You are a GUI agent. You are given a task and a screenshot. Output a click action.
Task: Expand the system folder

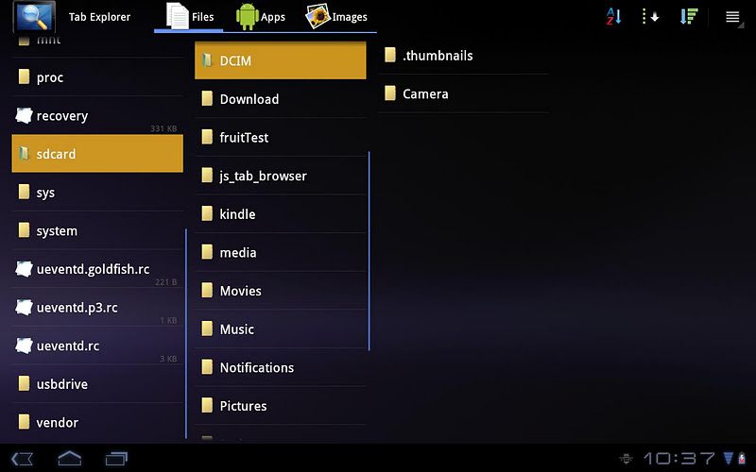point(97,230)
